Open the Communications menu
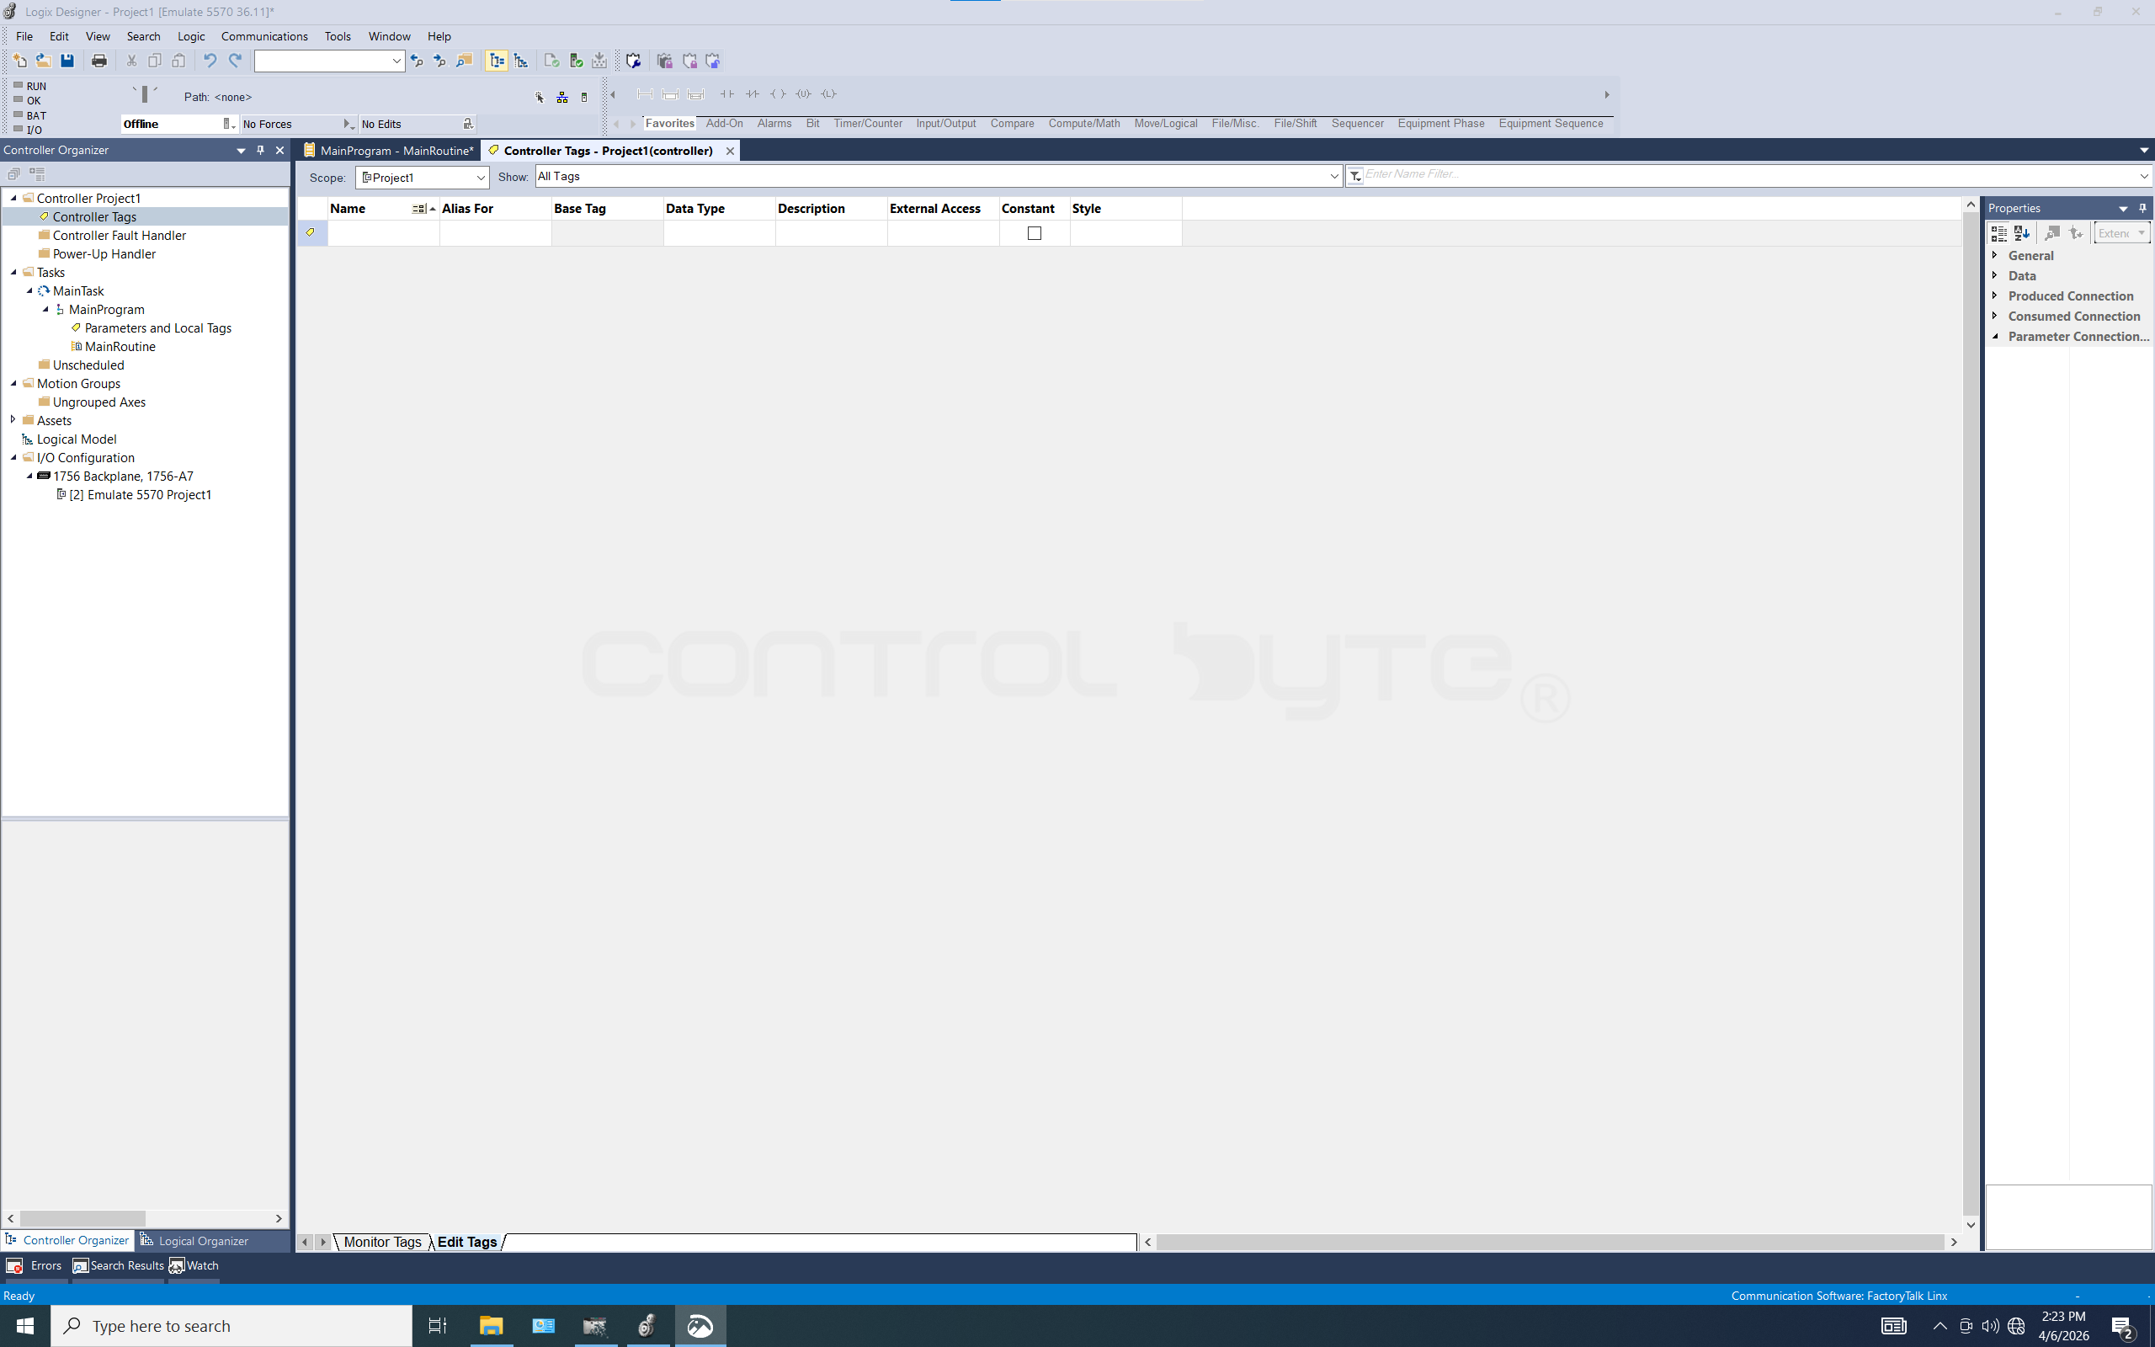Screen dimensions: 2155x1347 [x=264, y=36]
